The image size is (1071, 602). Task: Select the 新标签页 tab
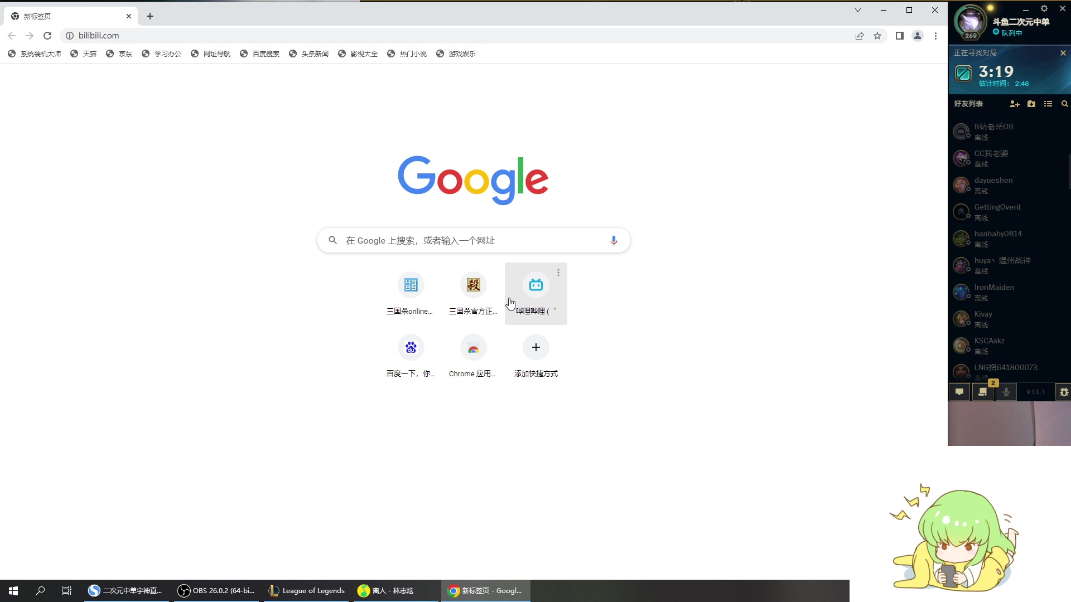click(70, 16)
